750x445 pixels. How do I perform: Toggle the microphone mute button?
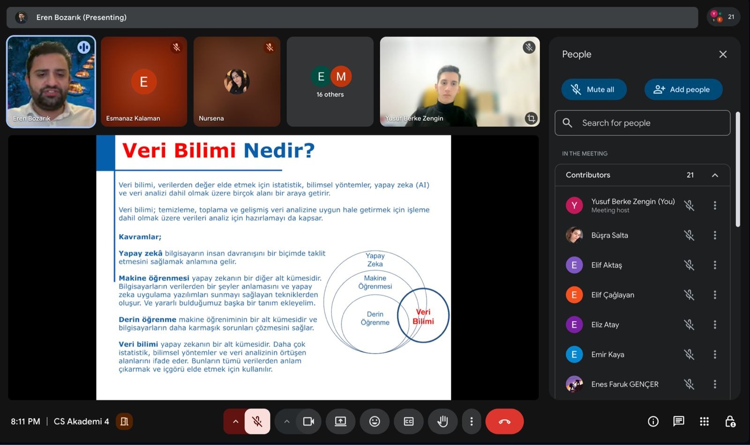(257, 422)
